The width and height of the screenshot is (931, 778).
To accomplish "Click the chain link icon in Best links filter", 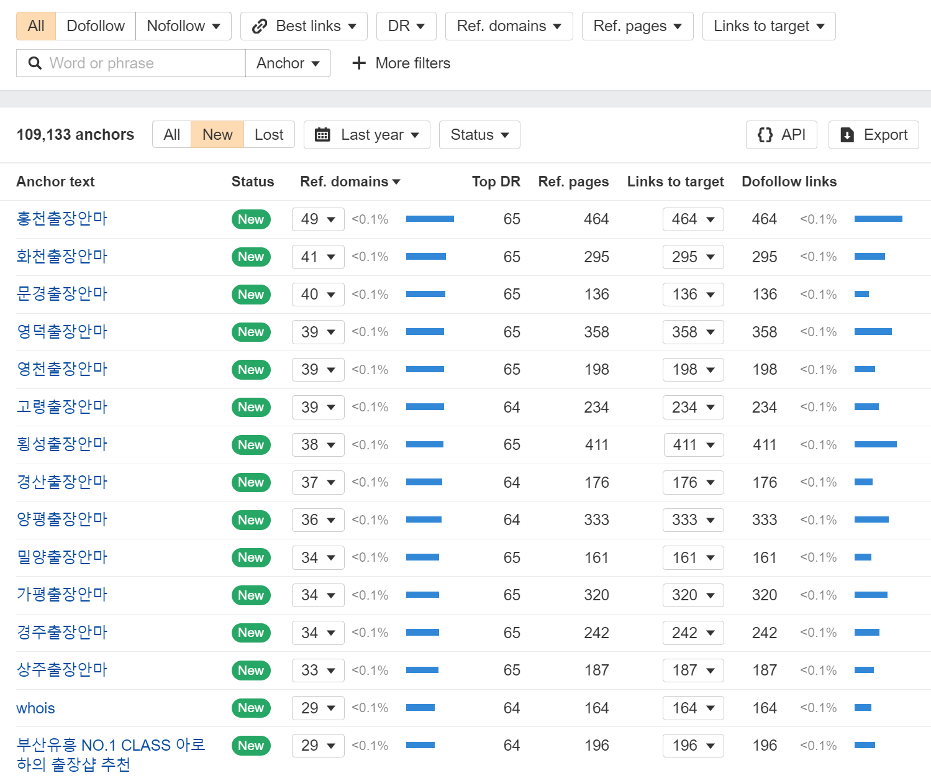I will (x=259, y=25).
